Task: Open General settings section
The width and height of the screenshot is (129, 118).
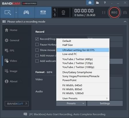Action: point(17,40)
